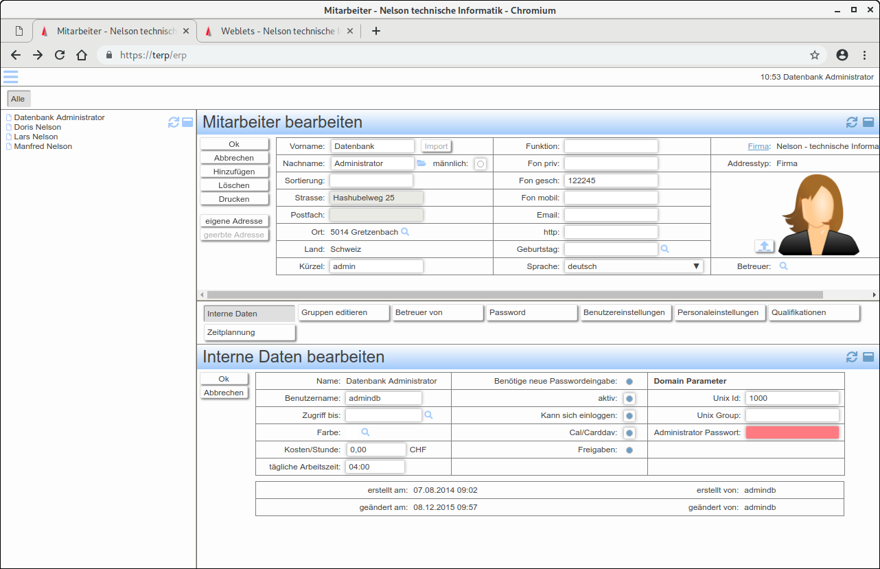Expand the Sprache dropdown
Screen dimensions: 880x569
pos(634,266)
